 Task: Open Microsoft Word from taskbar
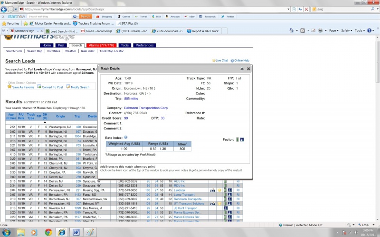tap(76, 232)
